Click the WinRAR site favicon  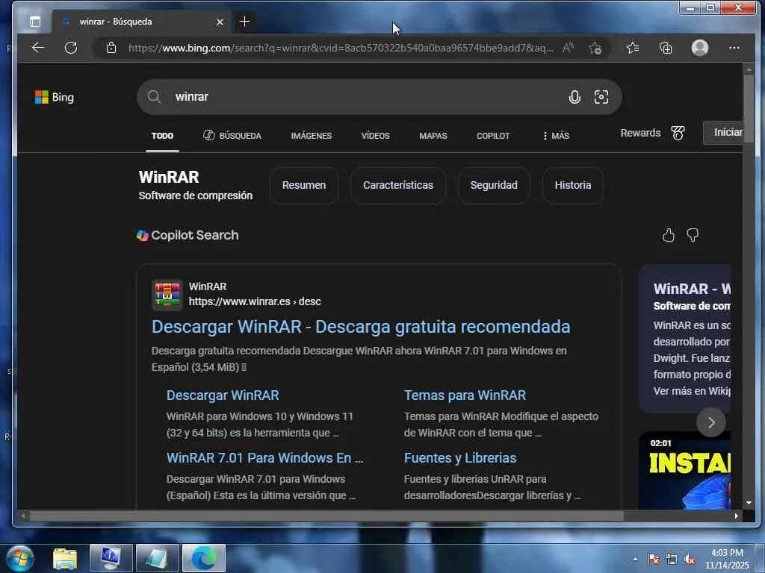167,295
